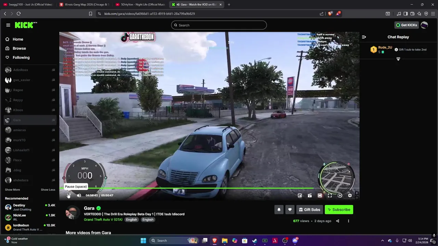Viewport: 438px width, 246px height.
Task: Open Ragee channel in followed list
Action: click(x=30, y=90)
